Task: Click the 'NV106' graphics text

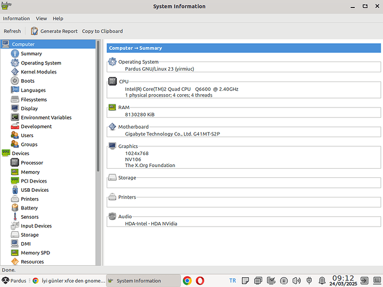Action: coord(133,159)
